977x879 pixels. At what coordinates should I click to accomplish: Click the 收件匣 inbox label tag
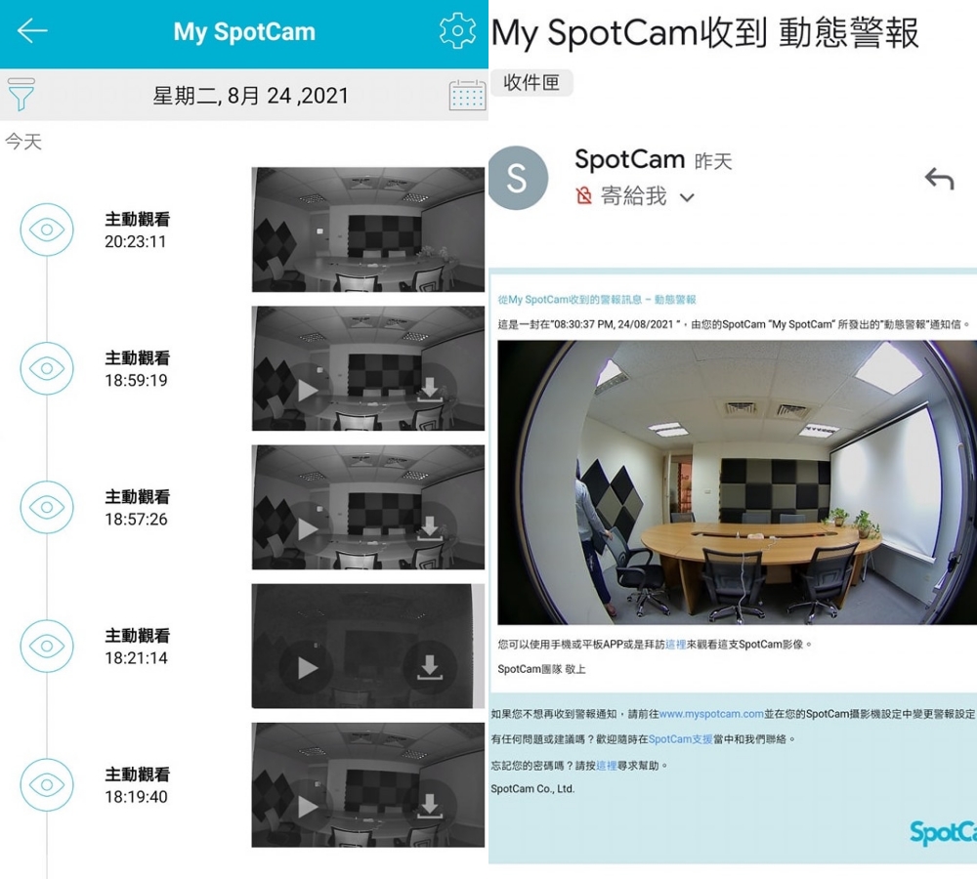point(531,82)
